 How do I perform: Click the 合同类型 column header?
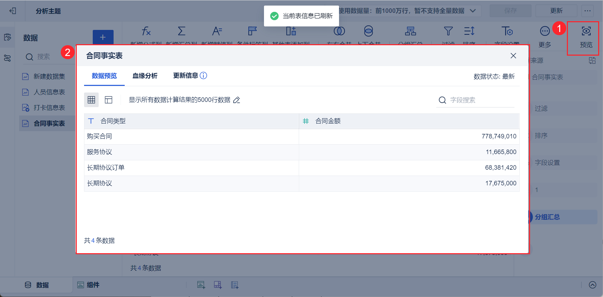point(191,121)
